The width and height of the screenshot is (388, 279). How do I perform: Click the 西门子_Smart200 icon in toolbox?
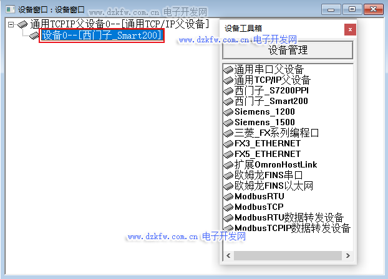[x=228, y=102]
